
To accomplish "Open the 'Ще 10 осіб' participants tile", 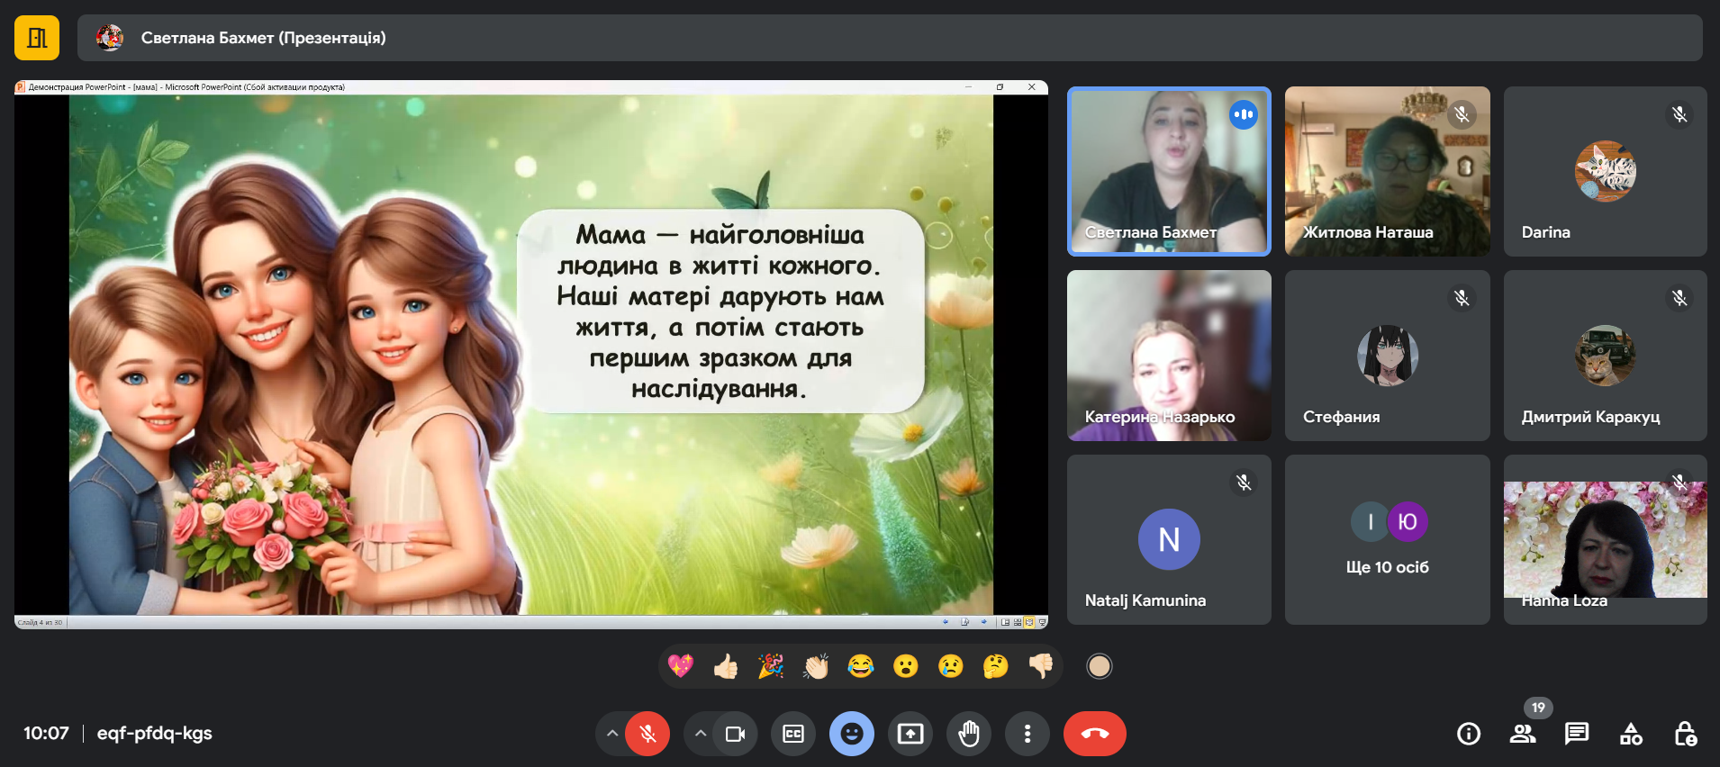I will point(1387,539).
